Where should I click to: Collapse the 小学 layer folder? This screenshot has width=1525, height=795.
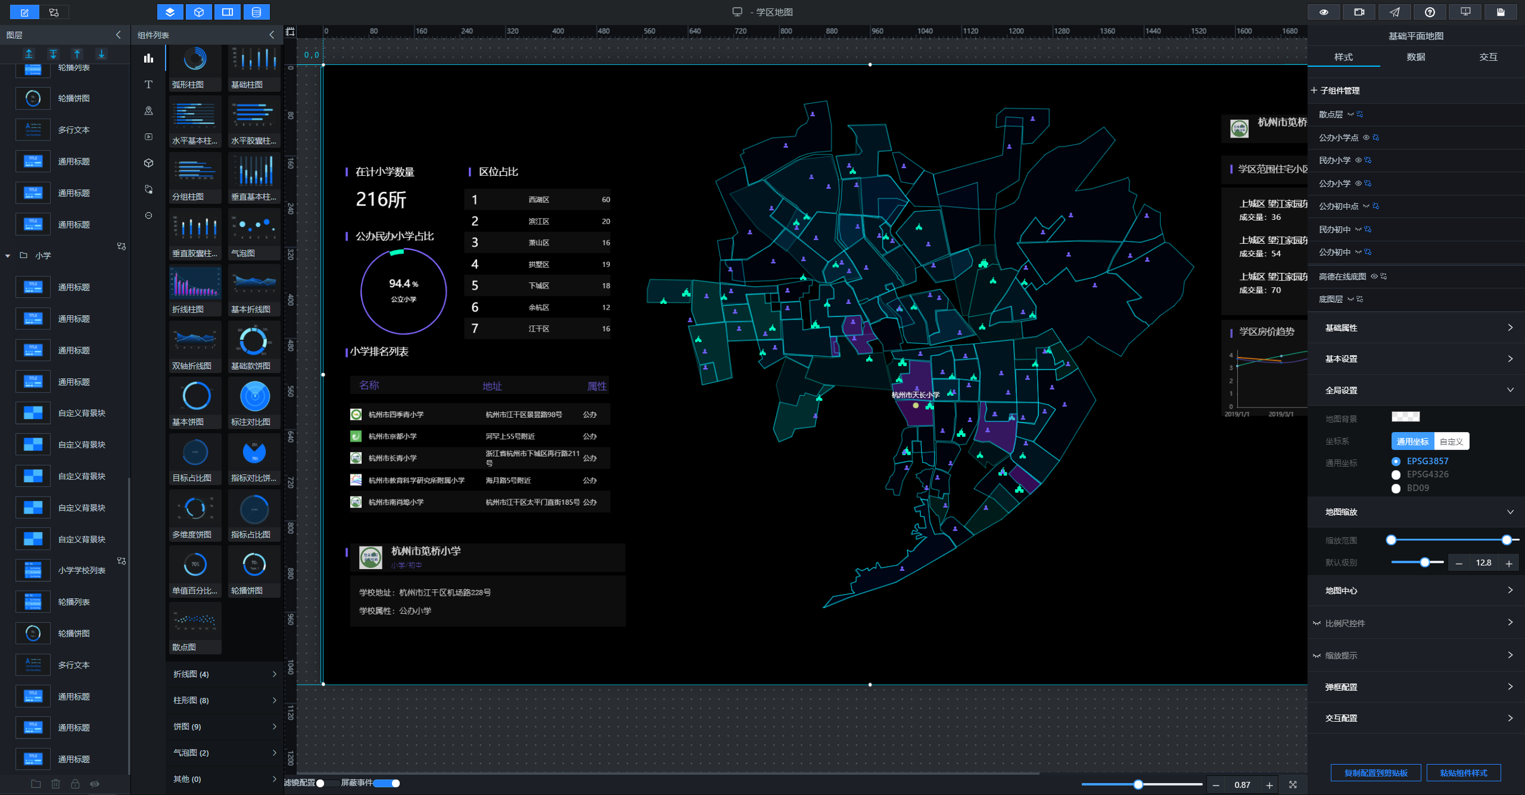[x=8, y=256]
